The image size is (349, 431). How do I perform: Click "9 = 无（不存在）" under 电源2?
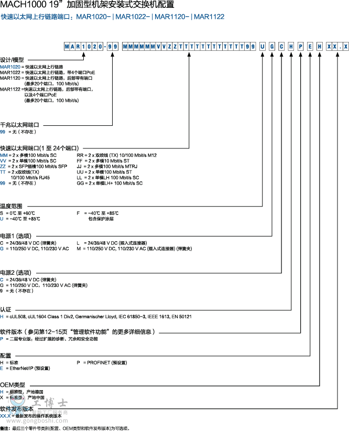click(17, 291)
